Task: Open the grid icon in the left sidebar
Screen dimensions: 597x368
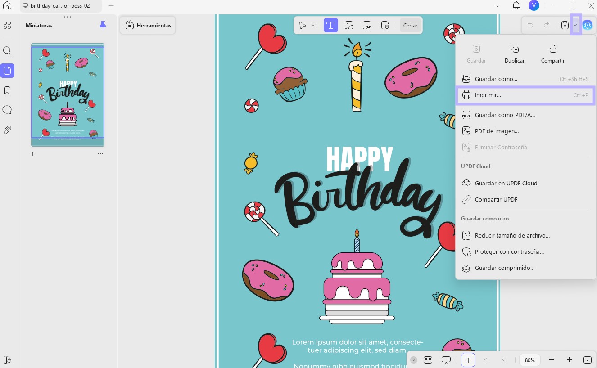Action: [x=7, y=26]
